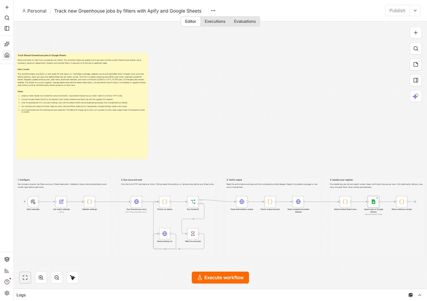Image resolution: width=427 pixels, height=301 pixels.
Task: Toggle the side panel layout button
Action: click(416, 80)
